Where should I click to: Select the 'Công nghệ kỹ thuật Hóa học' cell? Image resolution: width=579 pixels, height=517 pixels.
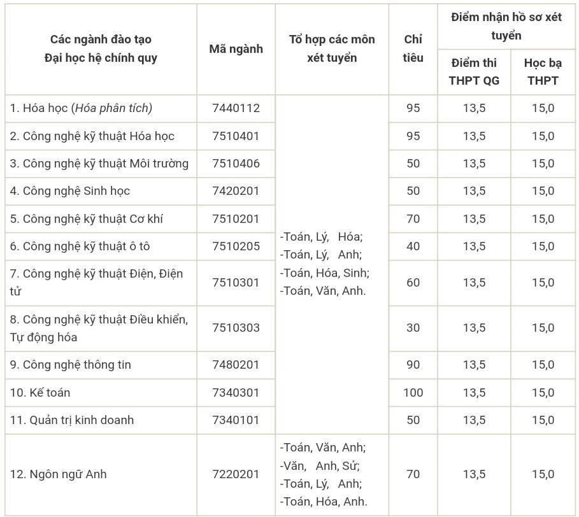click(99, 136)
